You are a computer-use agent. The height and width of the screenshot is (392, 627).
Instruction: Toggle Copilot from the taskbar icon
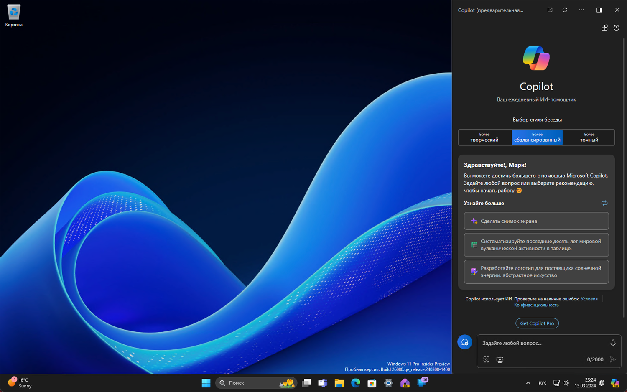[615, 383]
